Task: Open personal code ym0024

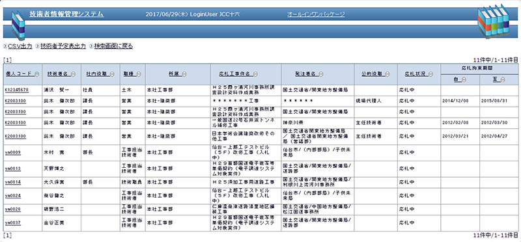Action: click(x=12, y=196)
